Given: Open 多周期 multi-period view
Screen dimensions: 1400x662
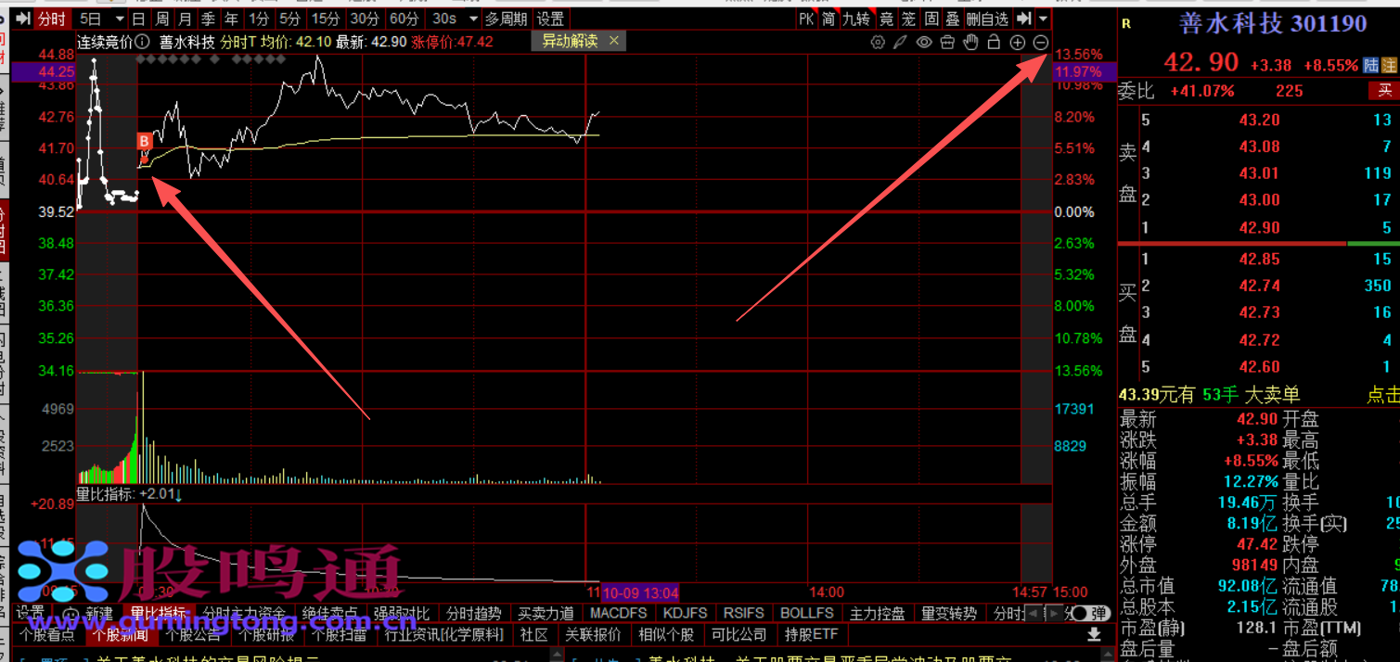Looking at the screenshot, I should pyautogui.click(x=507, y=19).
